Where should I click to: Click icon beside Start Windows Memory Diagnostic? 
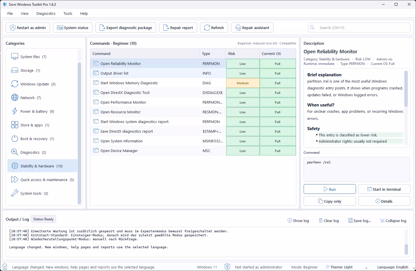pos(96,83)
